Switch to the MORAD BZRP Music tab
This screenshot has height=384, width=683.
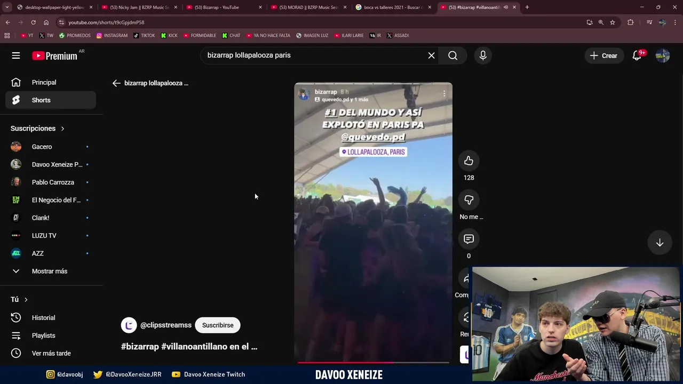308,7
